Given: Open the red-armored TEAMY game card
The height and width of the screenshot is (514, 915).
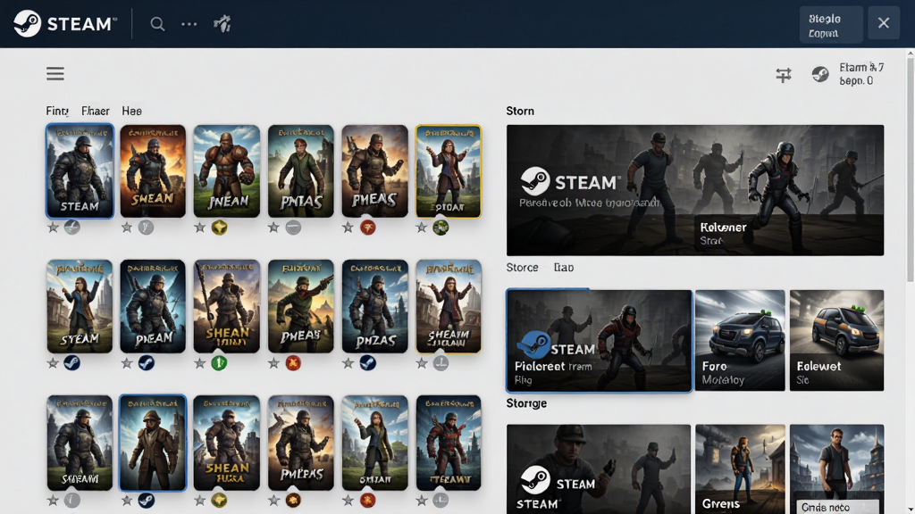Looking at the screenshot, I should pos(449,443).
